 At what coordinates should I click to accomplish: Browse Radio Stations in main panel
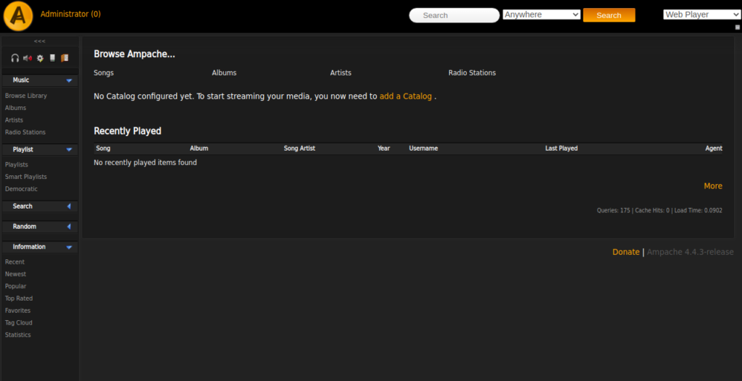click(472, 73)
